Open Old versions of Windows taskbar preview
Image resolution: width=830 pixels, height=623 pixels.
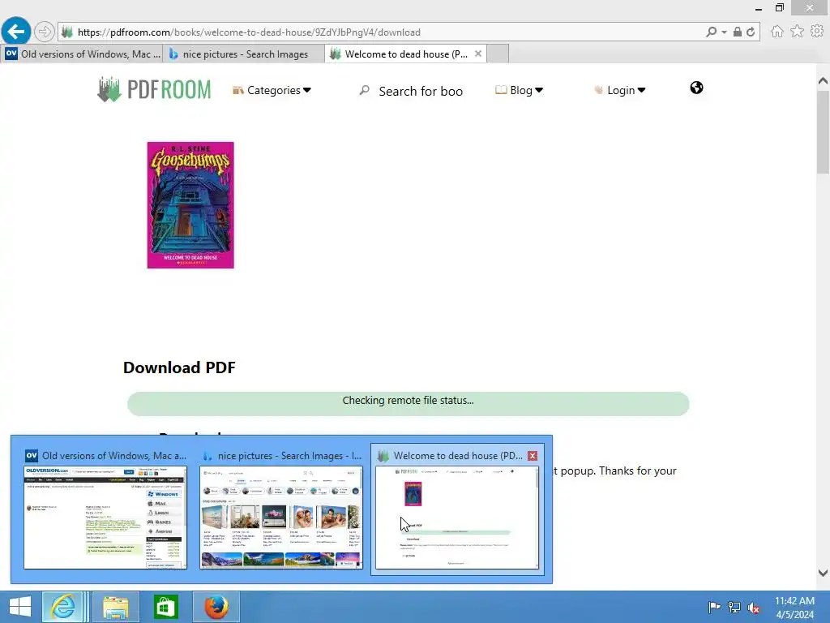(x=105, y=509)
